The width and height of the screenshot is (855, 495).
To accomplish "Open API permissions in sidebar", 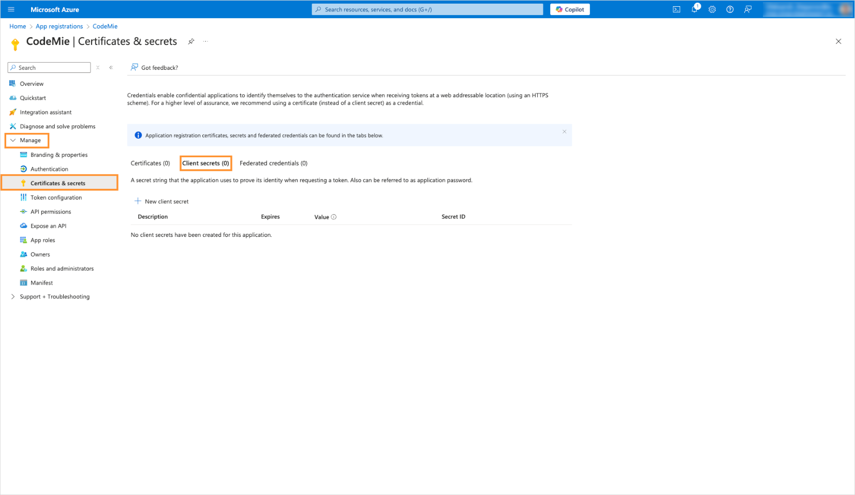I will (51, 212).
